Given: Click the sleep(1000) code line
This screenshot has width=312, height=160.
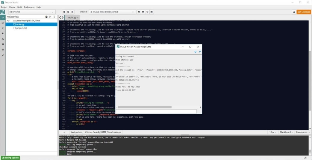Looking at the screenshot, I should (x=83, y=91).
